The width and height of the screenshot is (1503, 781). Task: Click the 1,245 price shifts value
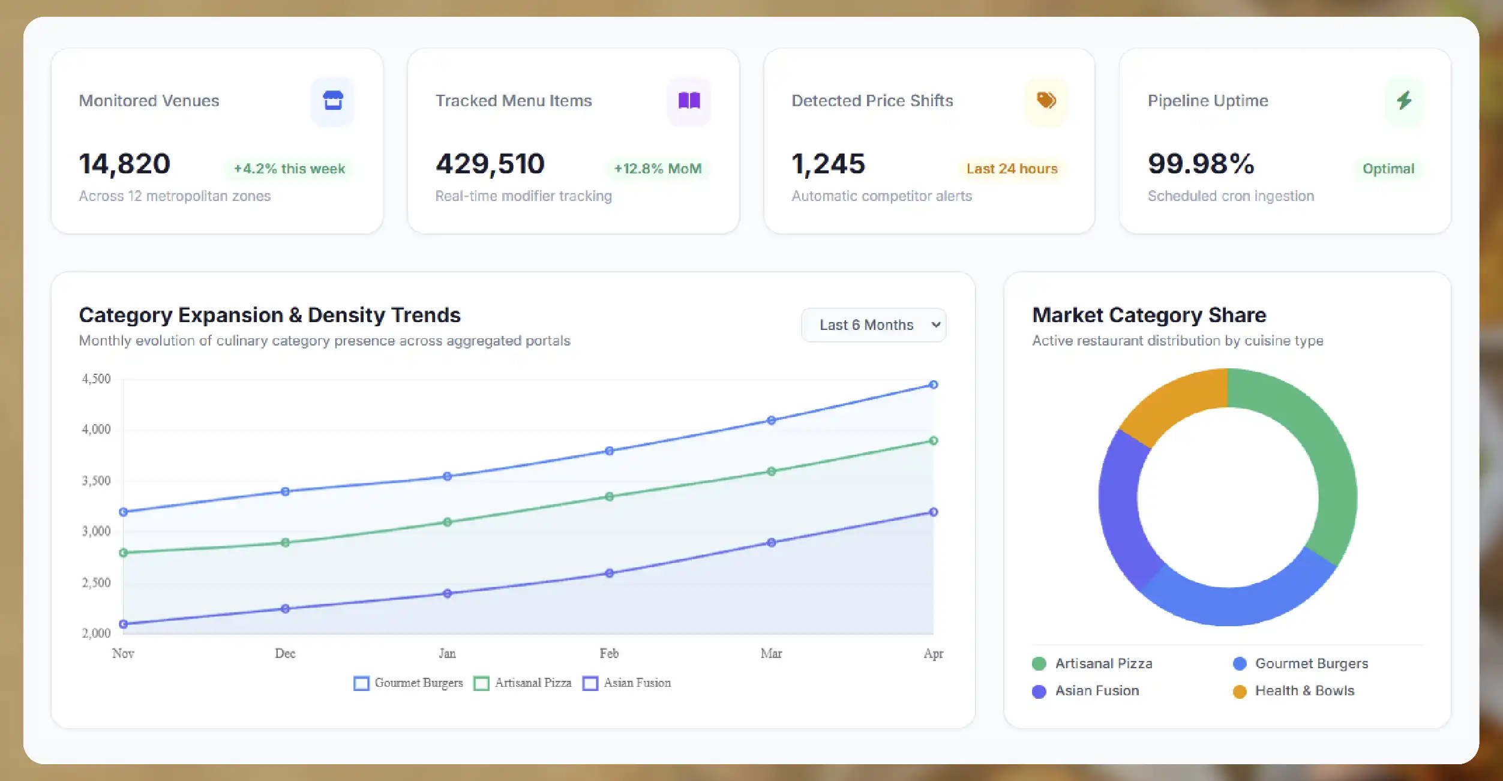tap(828, 164)
